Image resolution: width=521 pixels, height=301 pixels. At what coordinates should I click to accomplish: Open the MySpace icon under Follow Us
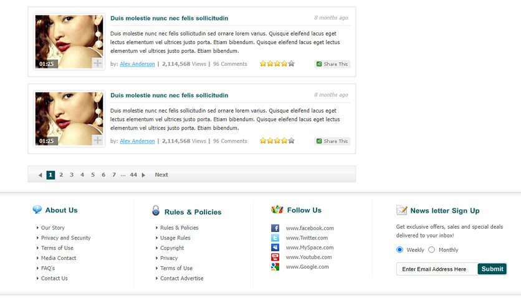point(275,248)
